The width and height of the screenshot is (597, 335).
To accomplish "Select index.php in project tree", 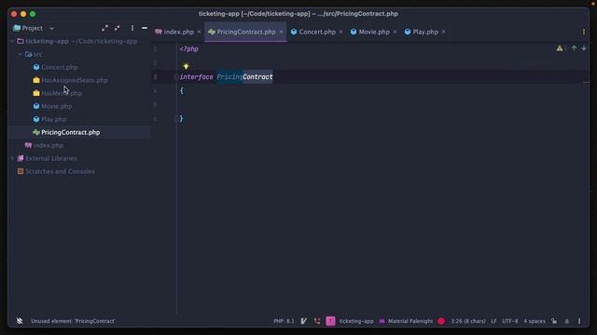I will point(49,145).
